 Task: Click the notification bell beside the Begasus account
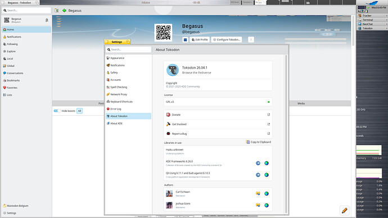coord(47,20)
